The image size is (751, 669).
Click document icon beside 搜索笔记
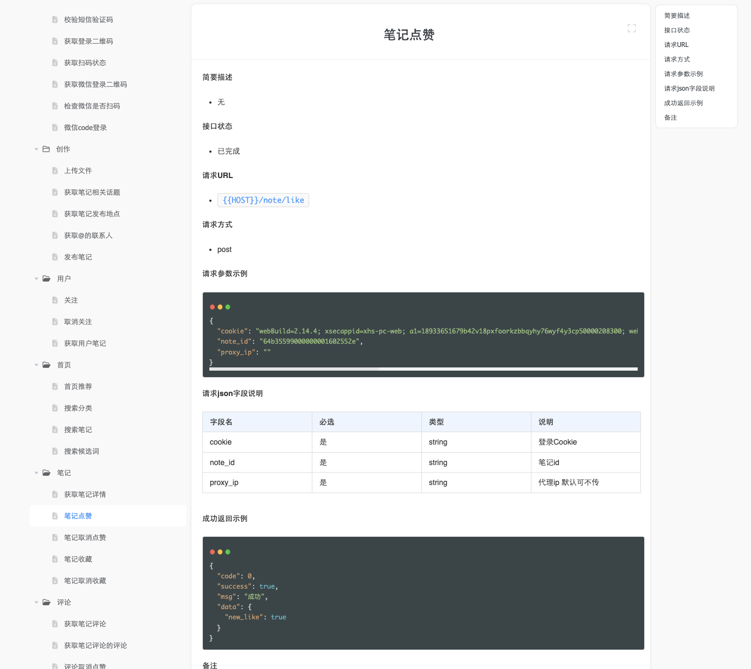point(55,429)
